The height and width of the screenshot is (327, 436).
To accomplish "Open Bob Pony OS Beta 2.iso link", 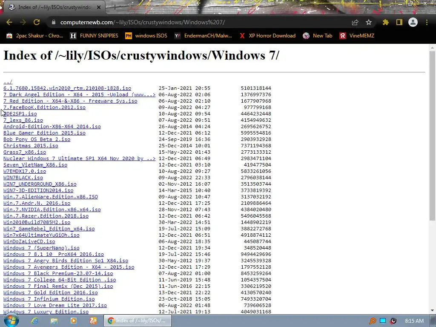I will [37, 139].
